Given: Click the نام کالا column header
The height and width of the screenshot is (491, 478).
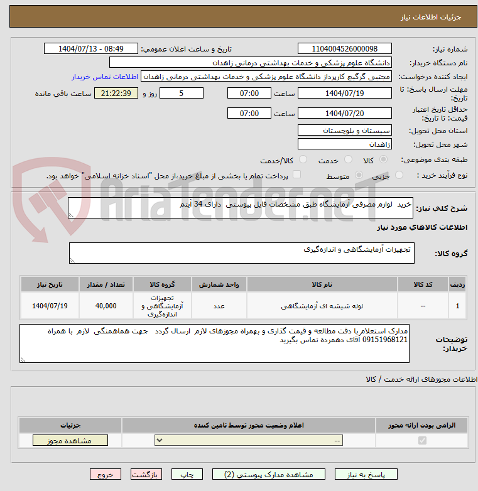Looking at the screenshot, I should 322,284.
